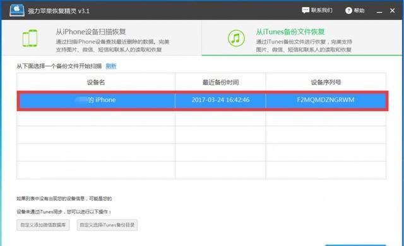Click backup time 2017-03-24 16:42:46 cell
Image resolution: width=404 pixels, height=246 pixels.
pos(220,100)
